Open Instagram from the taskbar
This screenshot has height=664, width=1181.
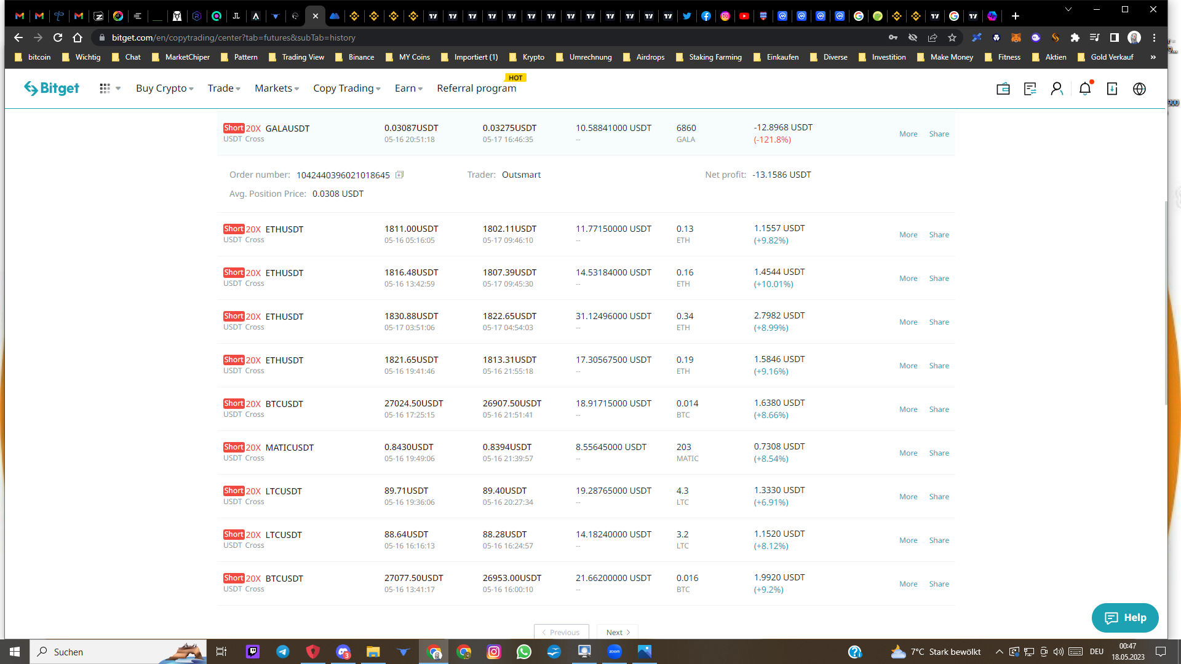click(494, 652)
